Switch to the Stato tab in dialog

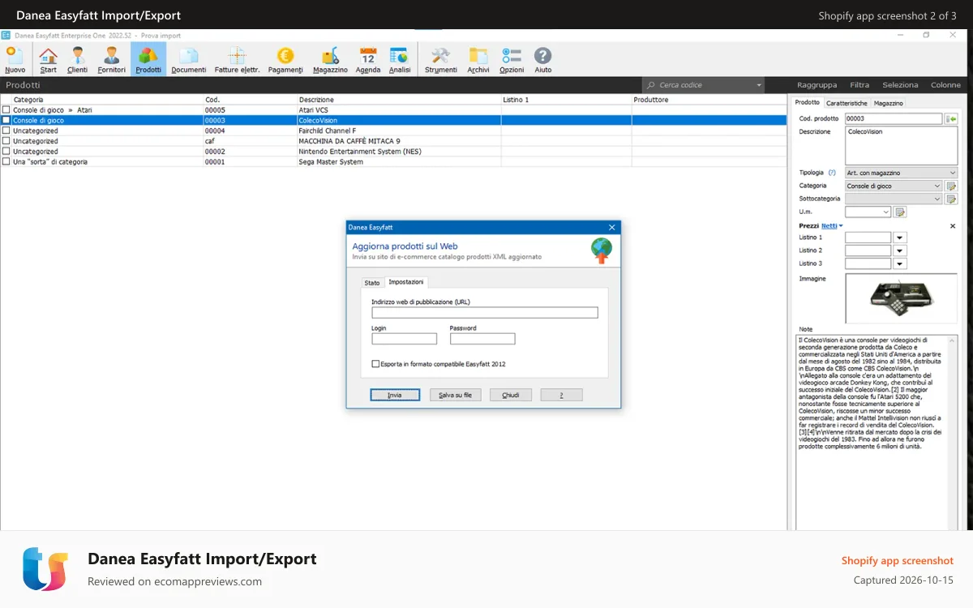pyautogui.click(x=372, y=283)
